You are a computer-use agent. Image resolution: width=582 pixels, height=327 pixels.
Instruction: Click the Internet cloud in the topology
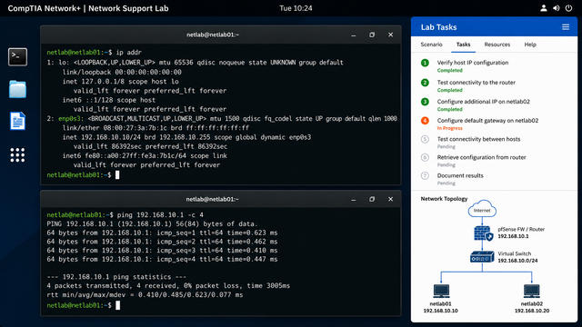(x=482, y=209)
